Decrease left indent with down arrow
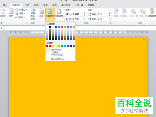Screen dimensions: 156x117 pyautogui.click(x=85, y=15)
